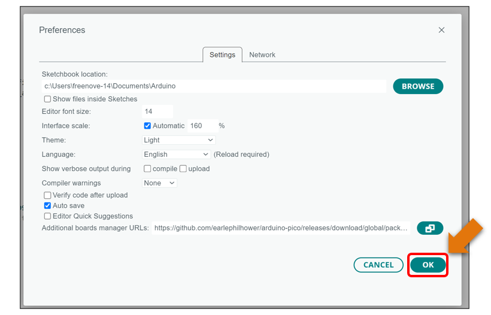Click the 'Sketchbook location:' label
491x315 pixels.
click(74, 74)
